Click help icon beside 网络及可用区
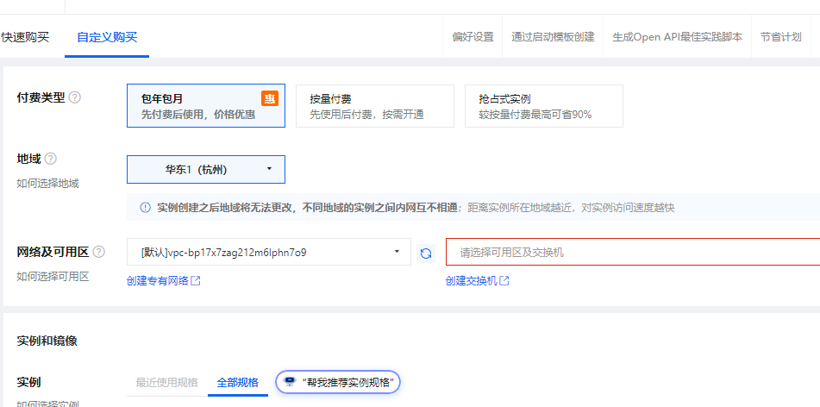Image resolution: width=820 pixels, height=407 pixels. [x=99, y=252]
